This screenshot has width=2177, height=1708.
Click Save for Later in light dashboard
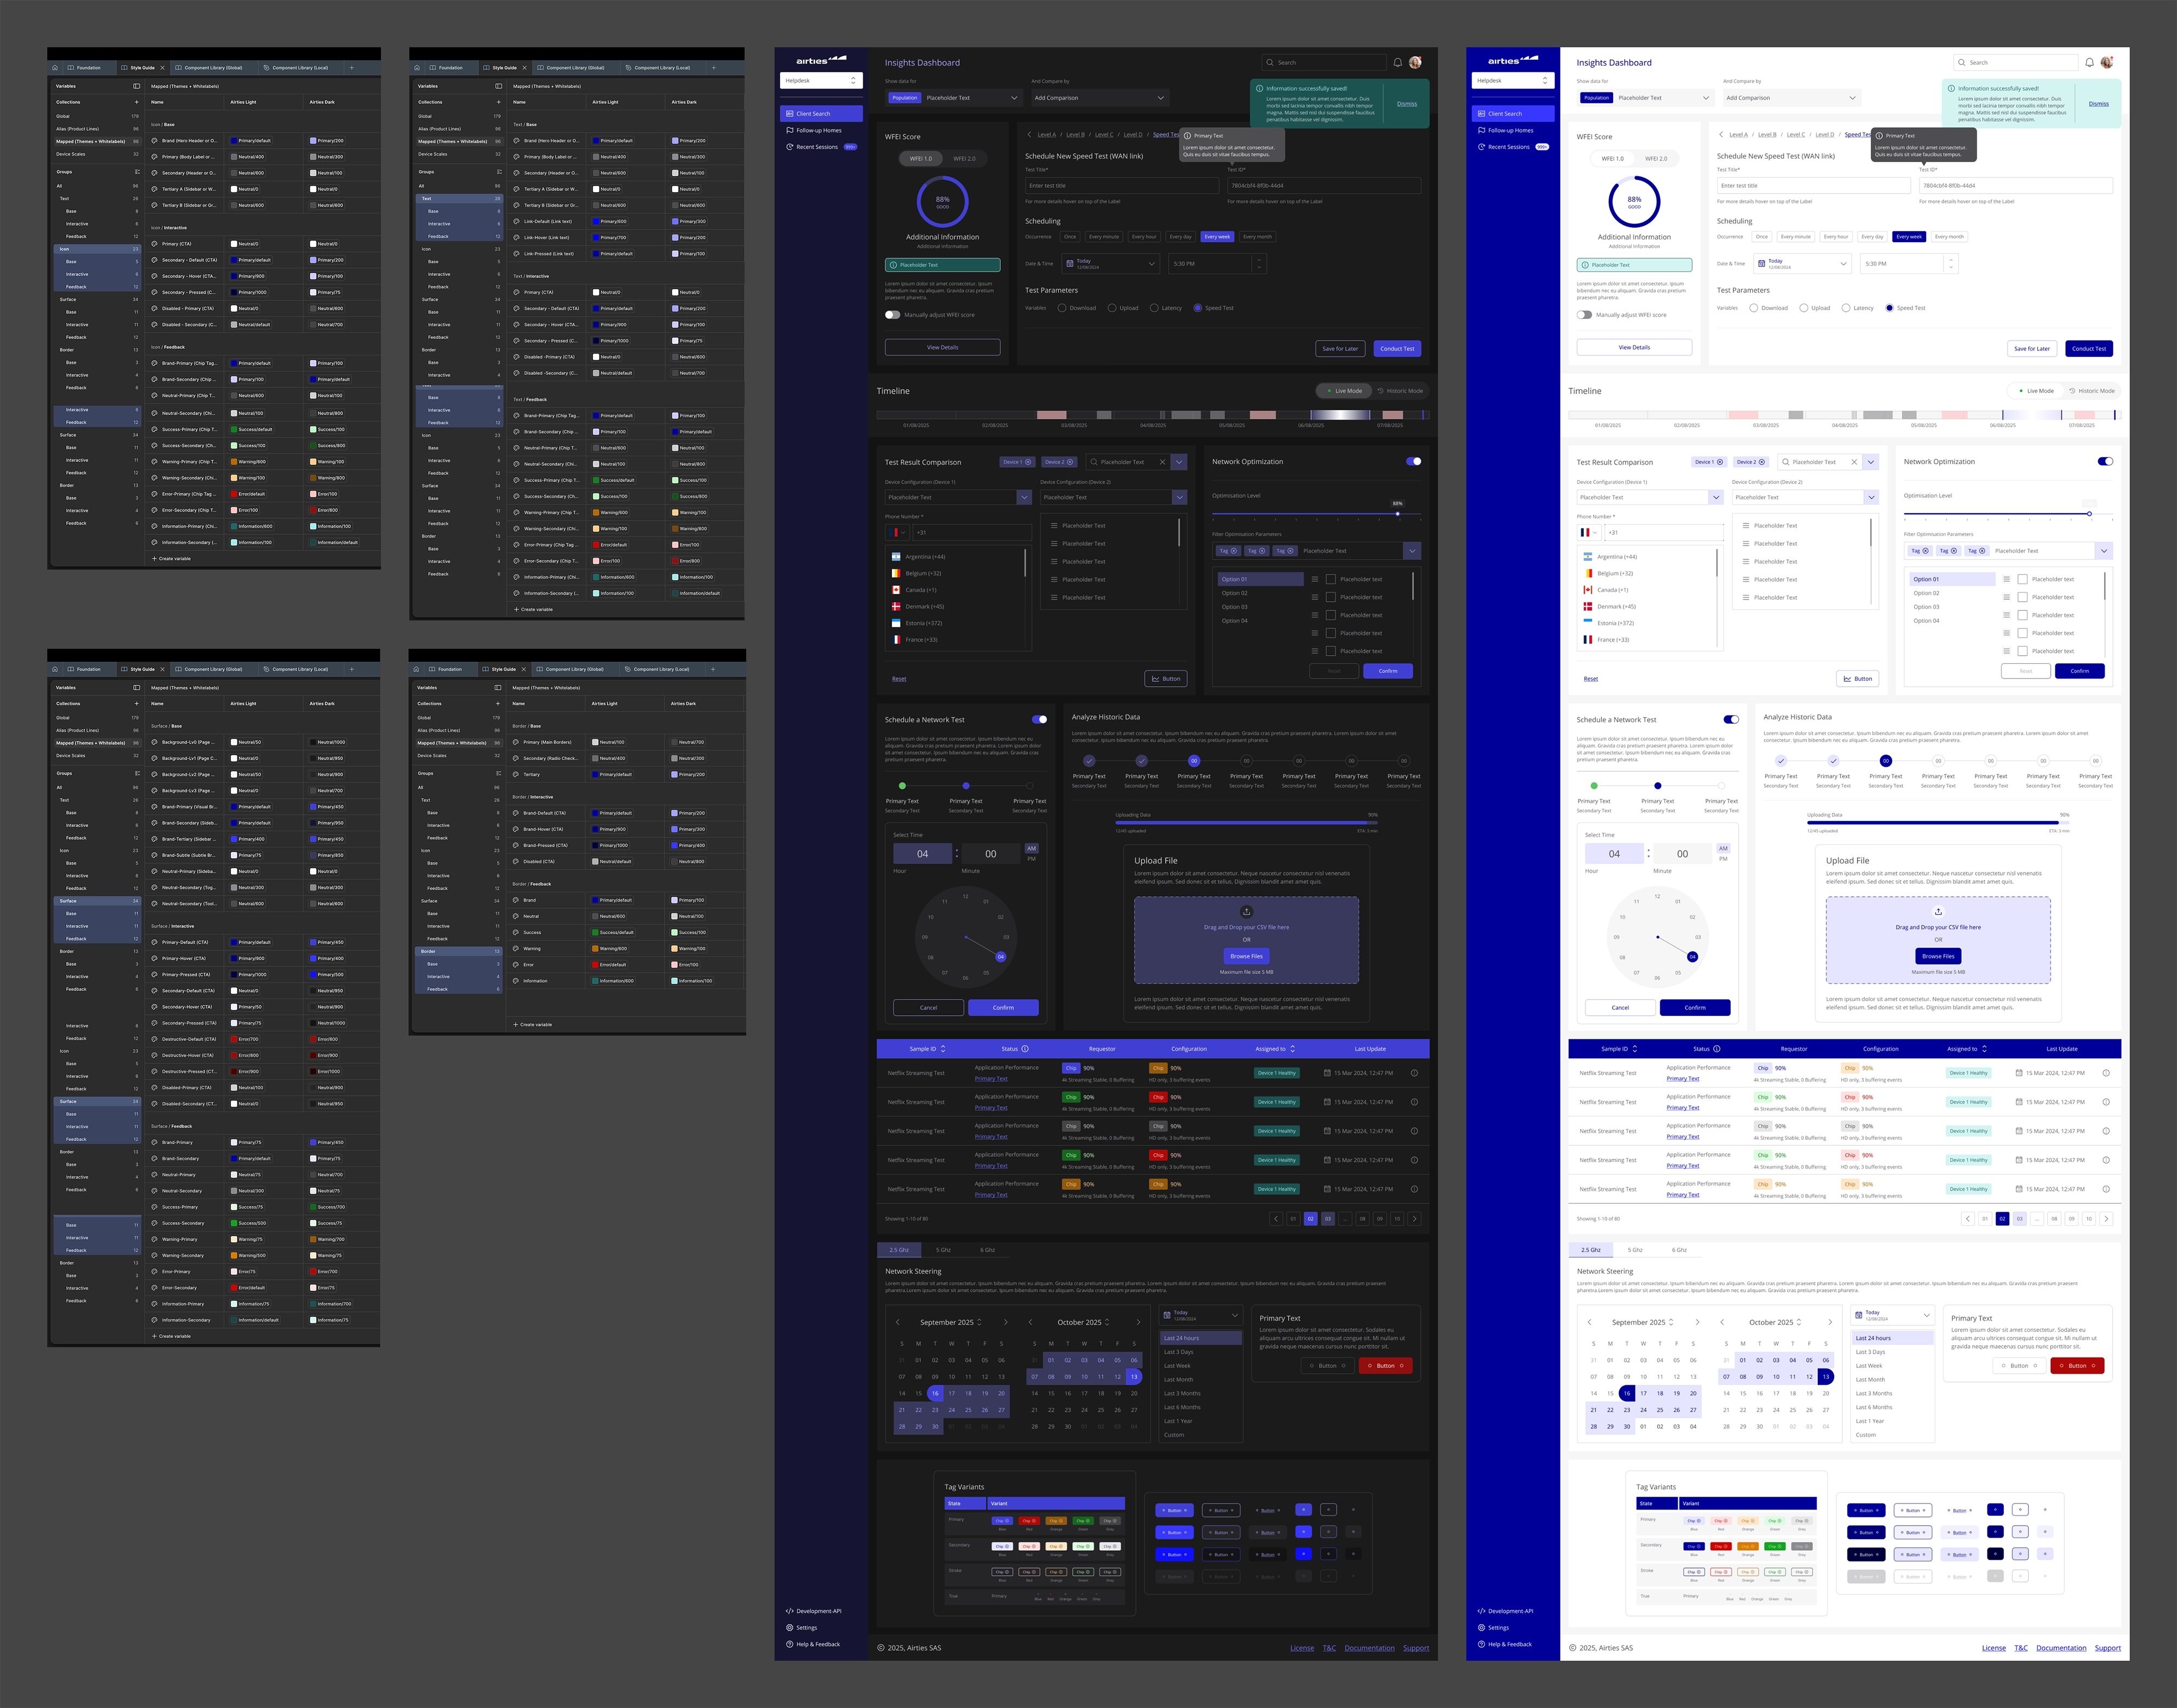pyautogui.click(x=2031, y=349)
